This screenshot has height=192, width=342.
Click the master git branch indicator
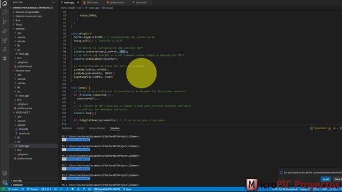tap(13, 189)
